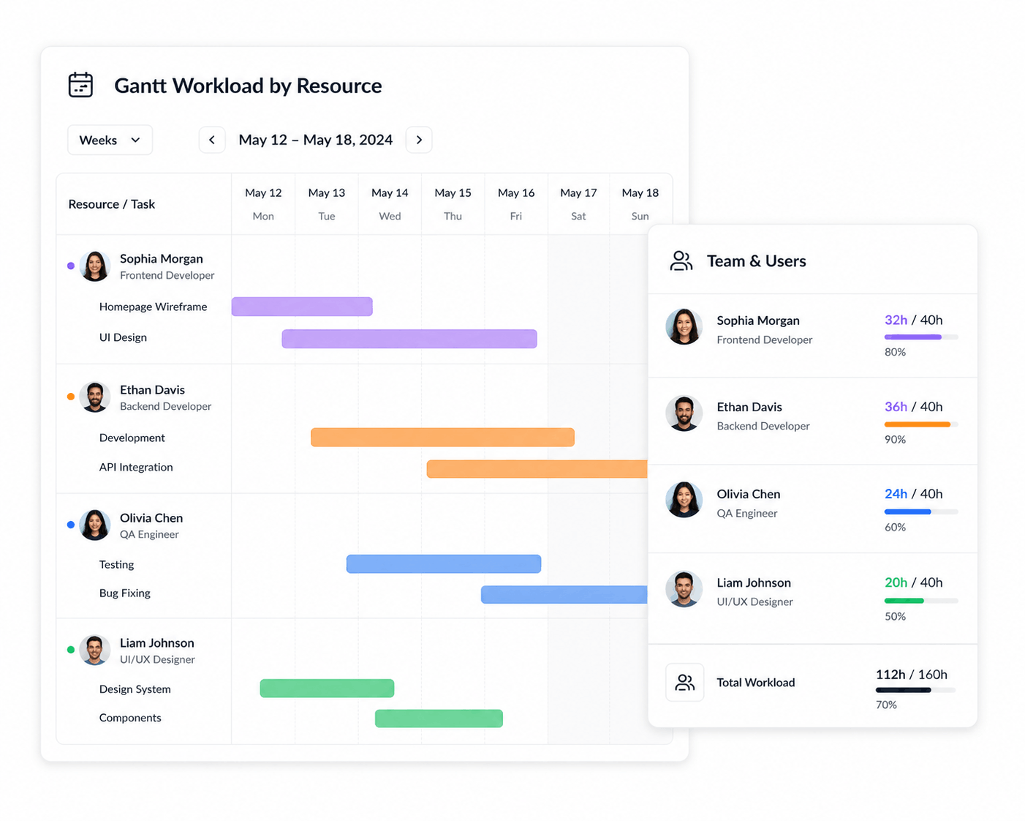The height and width of the screenshot is (821, 1025).
Task: Click the Design System task label
Action: point(135,689)
